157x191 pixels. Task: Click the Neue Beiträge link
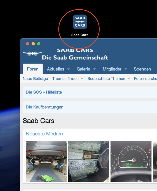point(35,79)
